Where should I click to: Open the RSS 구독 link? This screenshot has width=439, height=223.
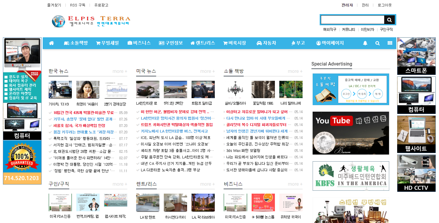77,5
